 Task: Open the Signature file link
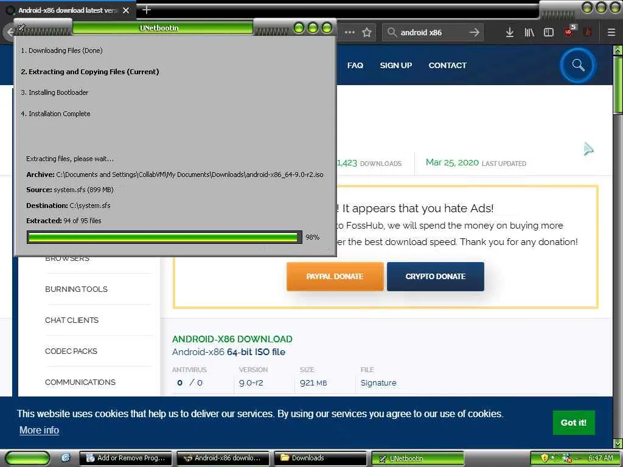coord(378,383)
